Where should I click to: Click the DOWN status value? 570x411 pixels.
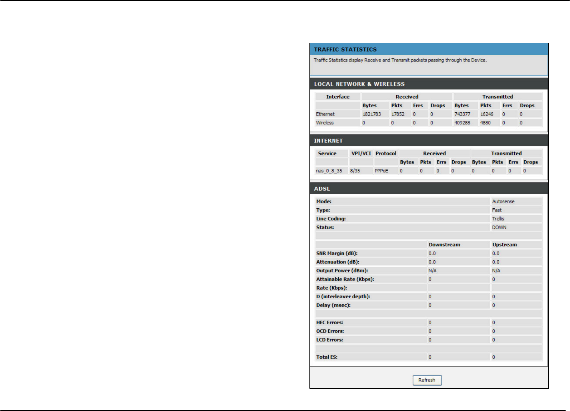tap(499, 228)
